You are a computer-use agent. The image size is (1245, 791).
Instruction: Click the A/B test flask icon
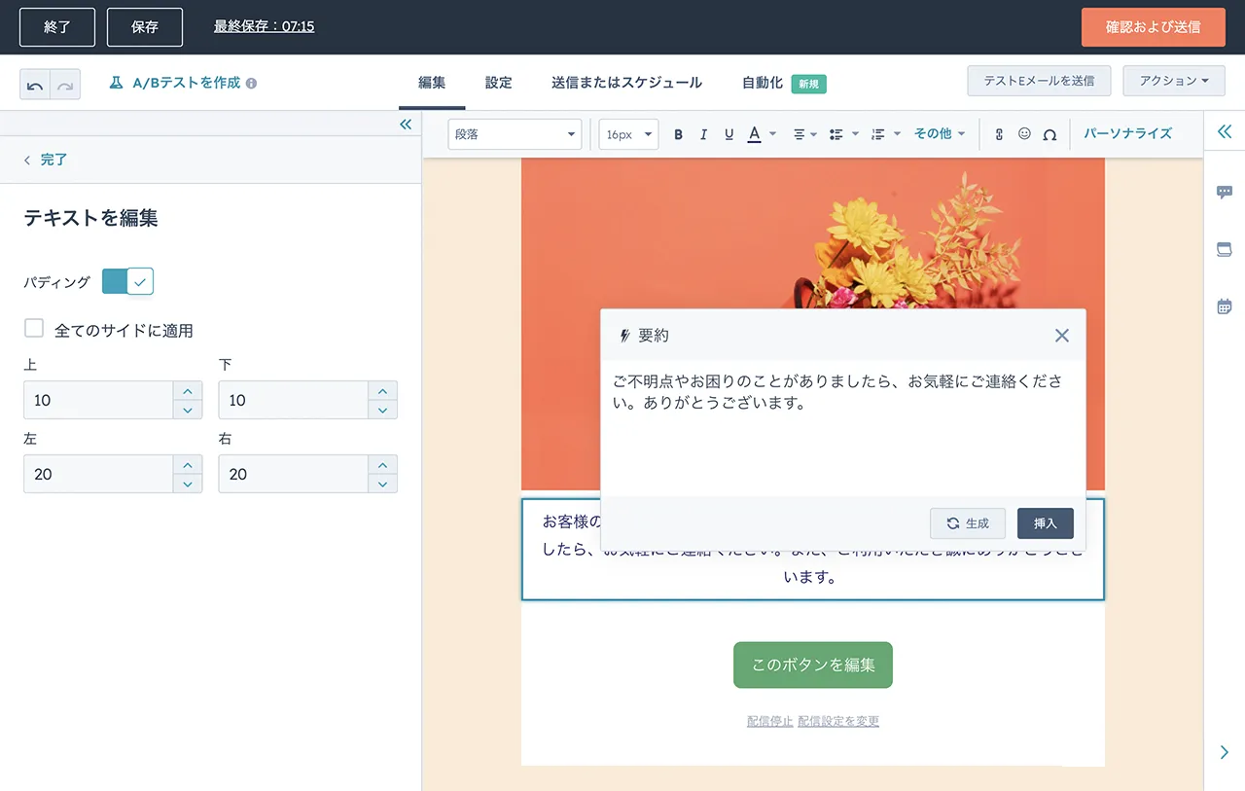click(x=116, y=83)
